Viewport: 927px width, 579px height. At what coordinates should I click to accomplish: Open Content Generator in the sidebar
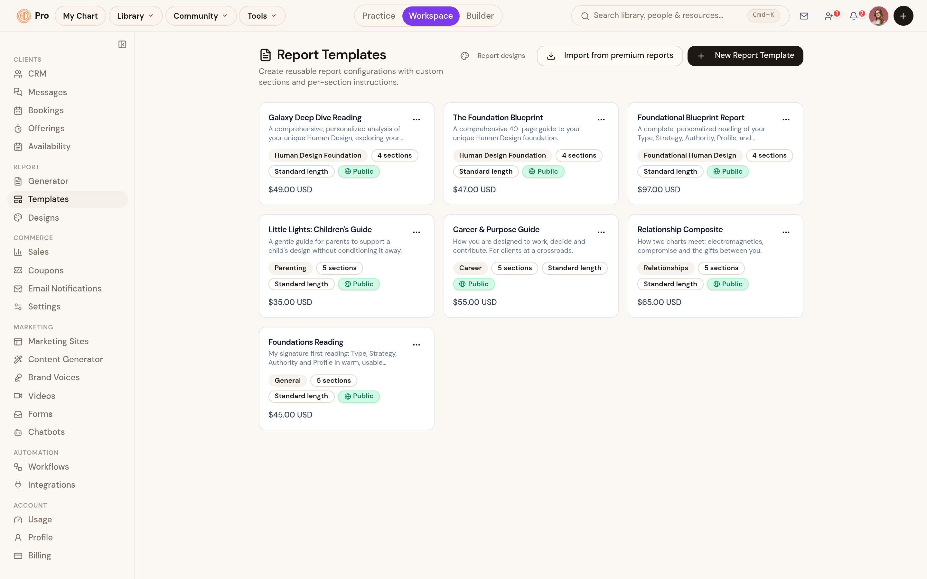click(67, 359)
